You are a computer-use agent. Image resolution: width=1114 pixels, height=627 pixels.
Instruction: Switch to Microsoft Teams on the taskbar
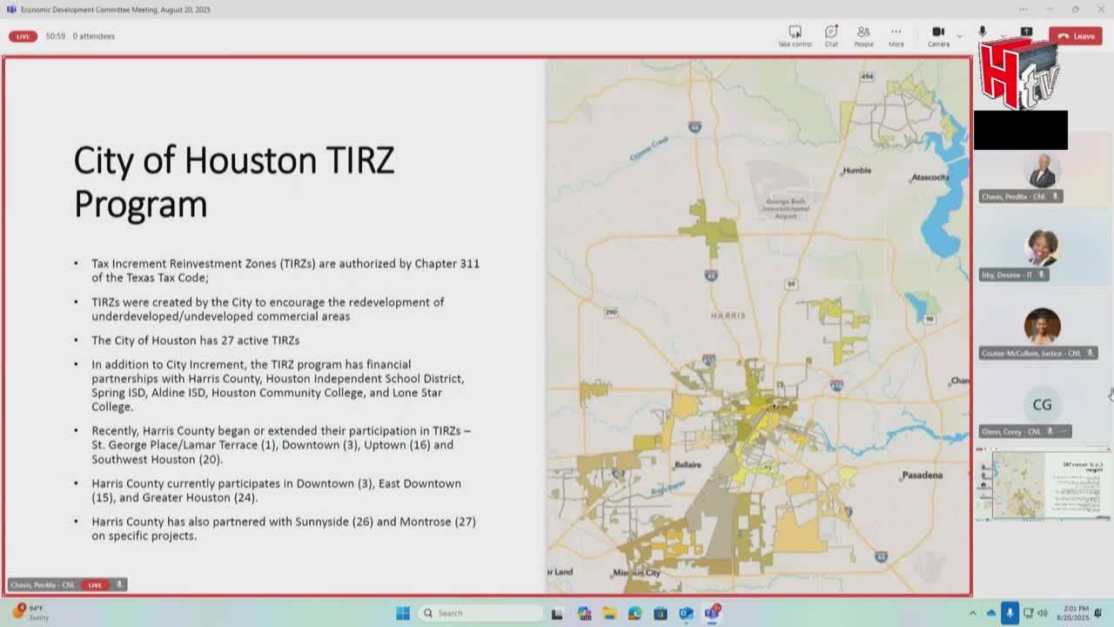(712, 613)
